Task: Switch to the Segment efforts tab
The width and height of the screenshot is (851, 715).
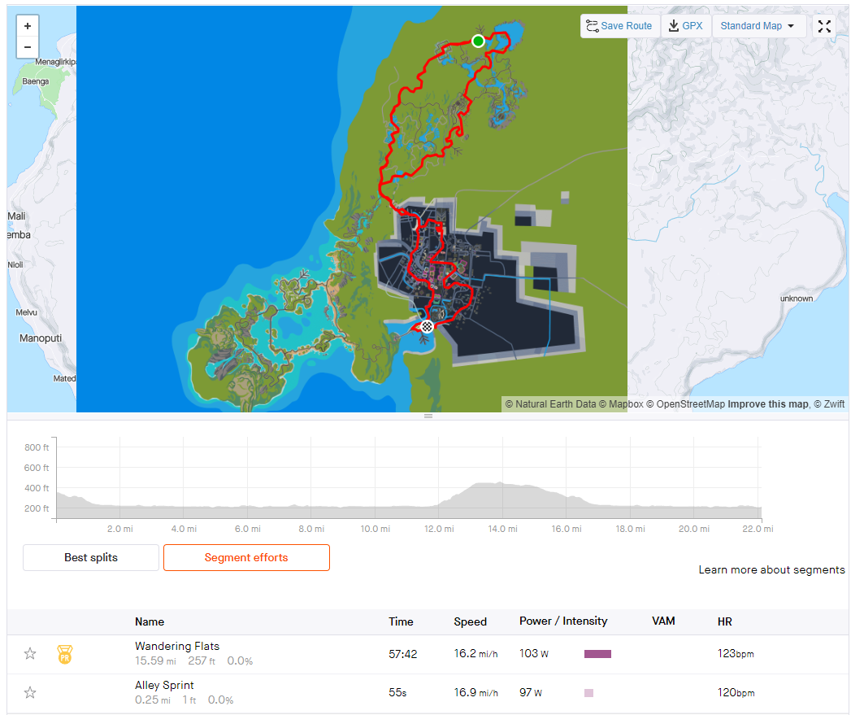Action: 246,557
